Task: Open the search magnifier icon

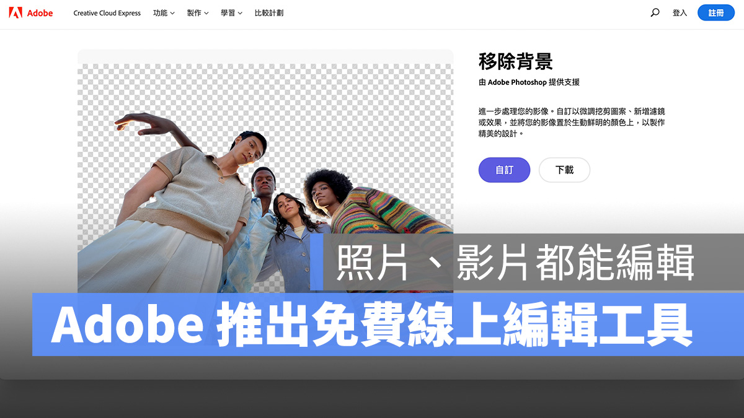Action: (655, 12)
